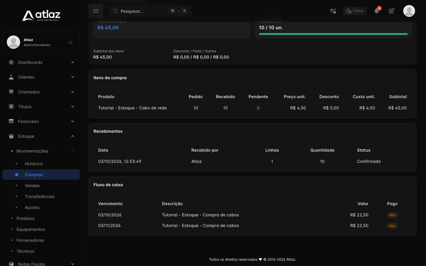Click the magnifier icon in search box

[x=115, y=11]
